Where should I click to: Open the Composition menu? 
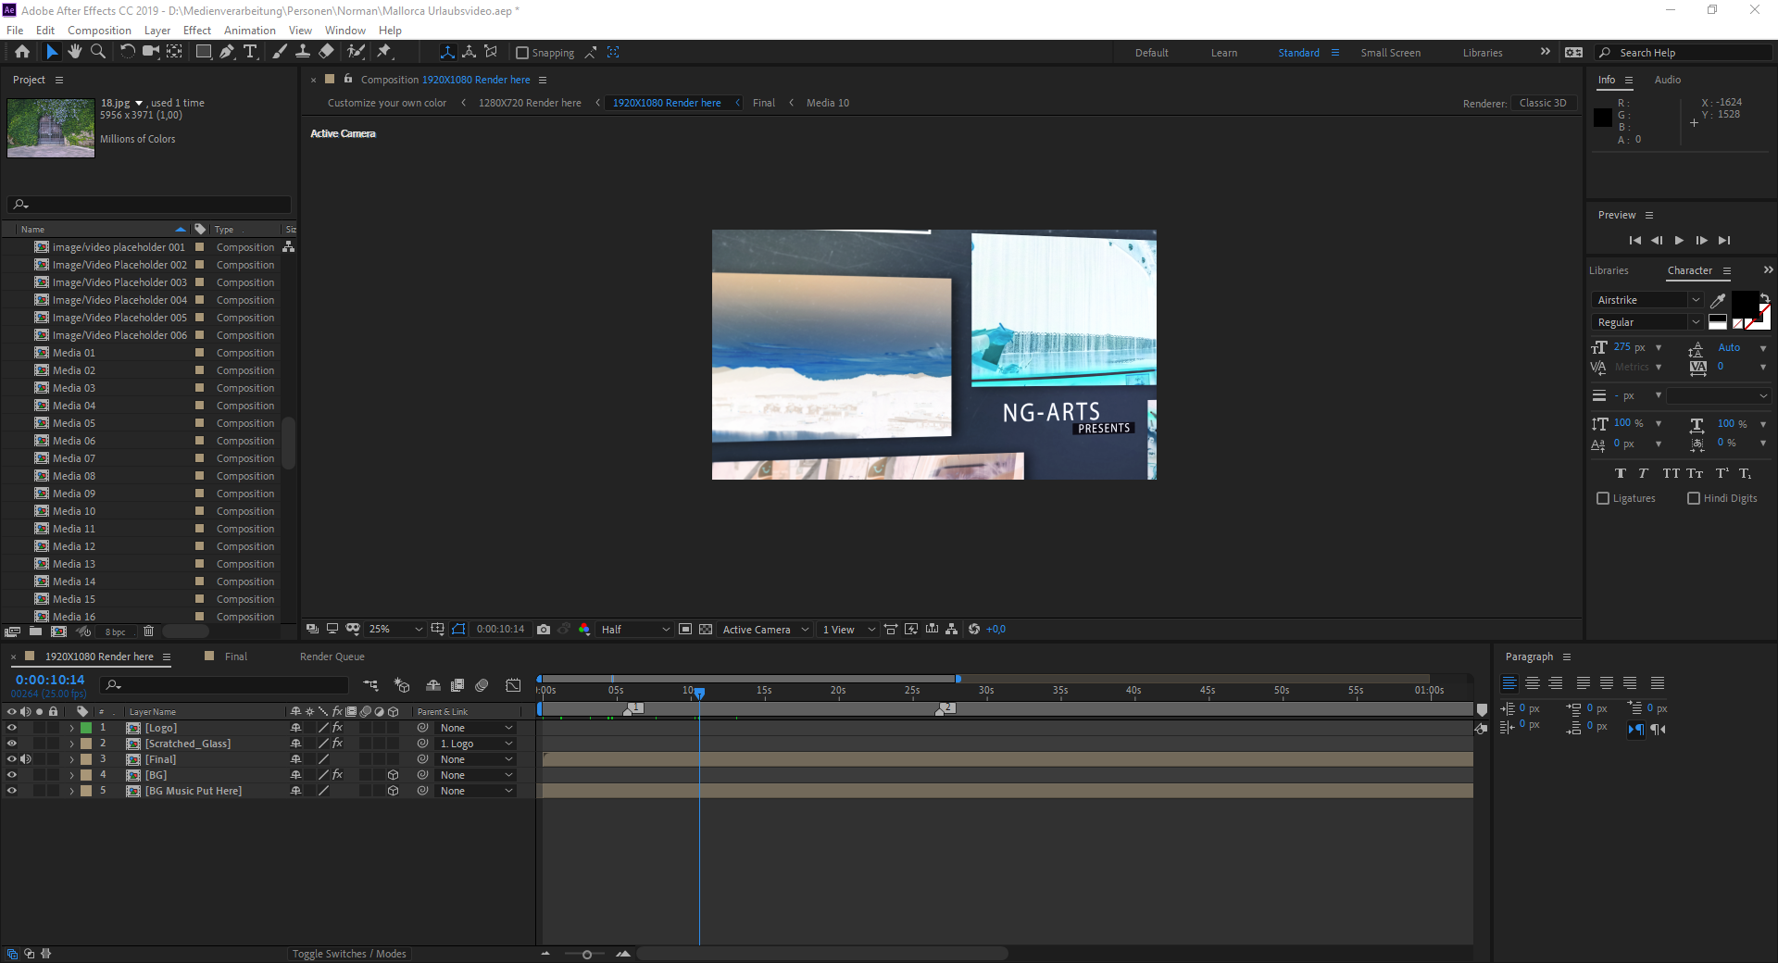click(x=99, y=31)
